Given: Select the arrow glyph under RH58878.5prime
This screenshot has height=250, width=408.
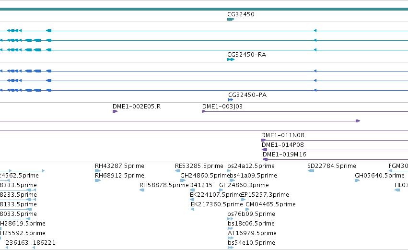Looking at the screenshot, I should 142,190.
